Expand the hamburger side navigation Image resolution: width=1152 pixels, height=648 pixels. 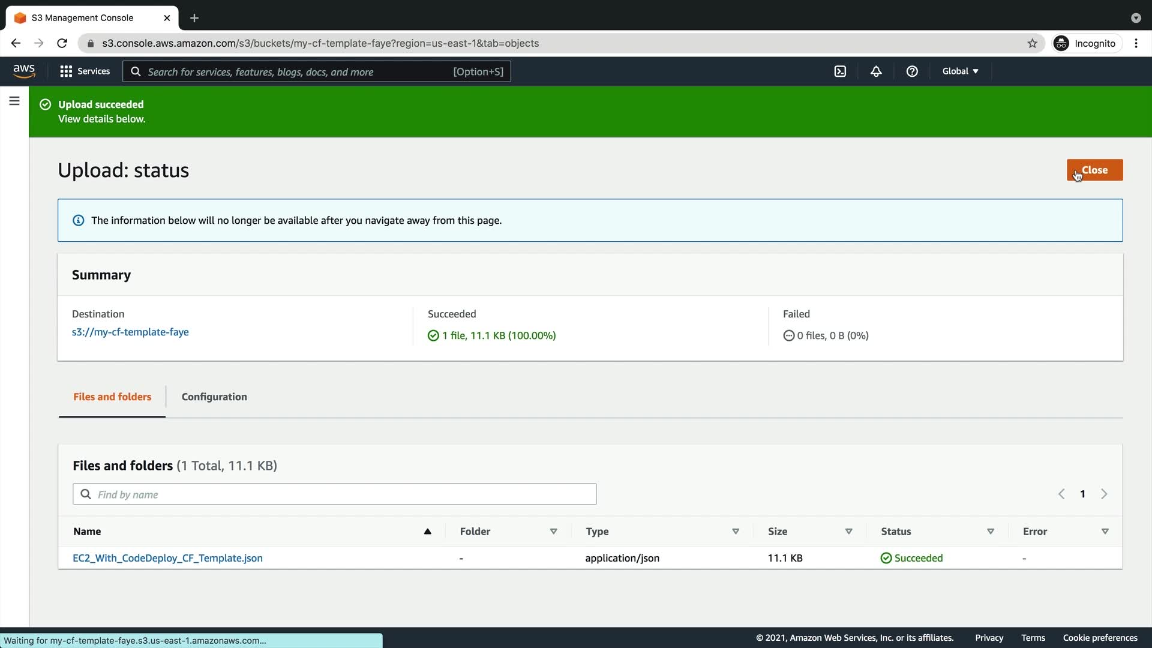[14, 101]
